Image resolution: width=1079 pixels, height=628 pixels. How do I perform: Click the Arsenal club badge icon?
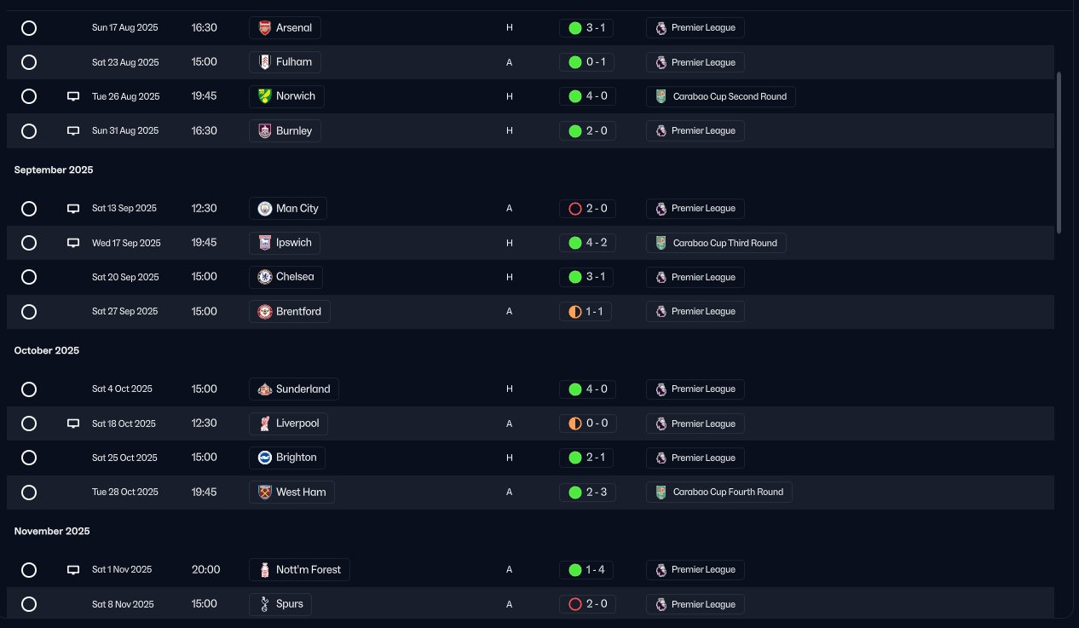[x=265, y=28]
